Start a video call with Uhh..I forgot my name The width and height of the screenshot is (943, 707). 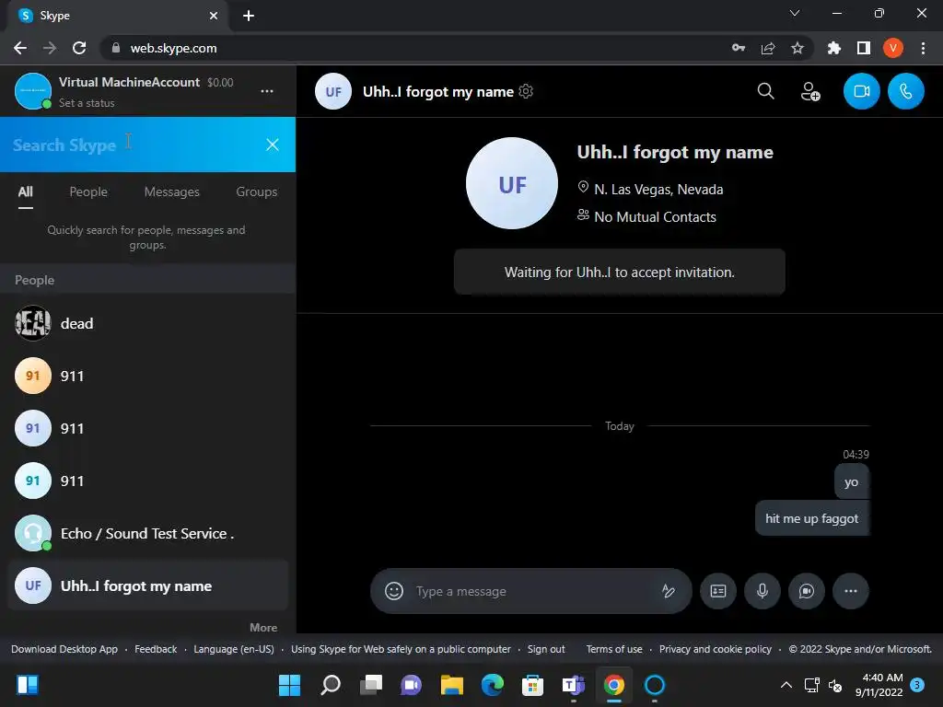861,91
